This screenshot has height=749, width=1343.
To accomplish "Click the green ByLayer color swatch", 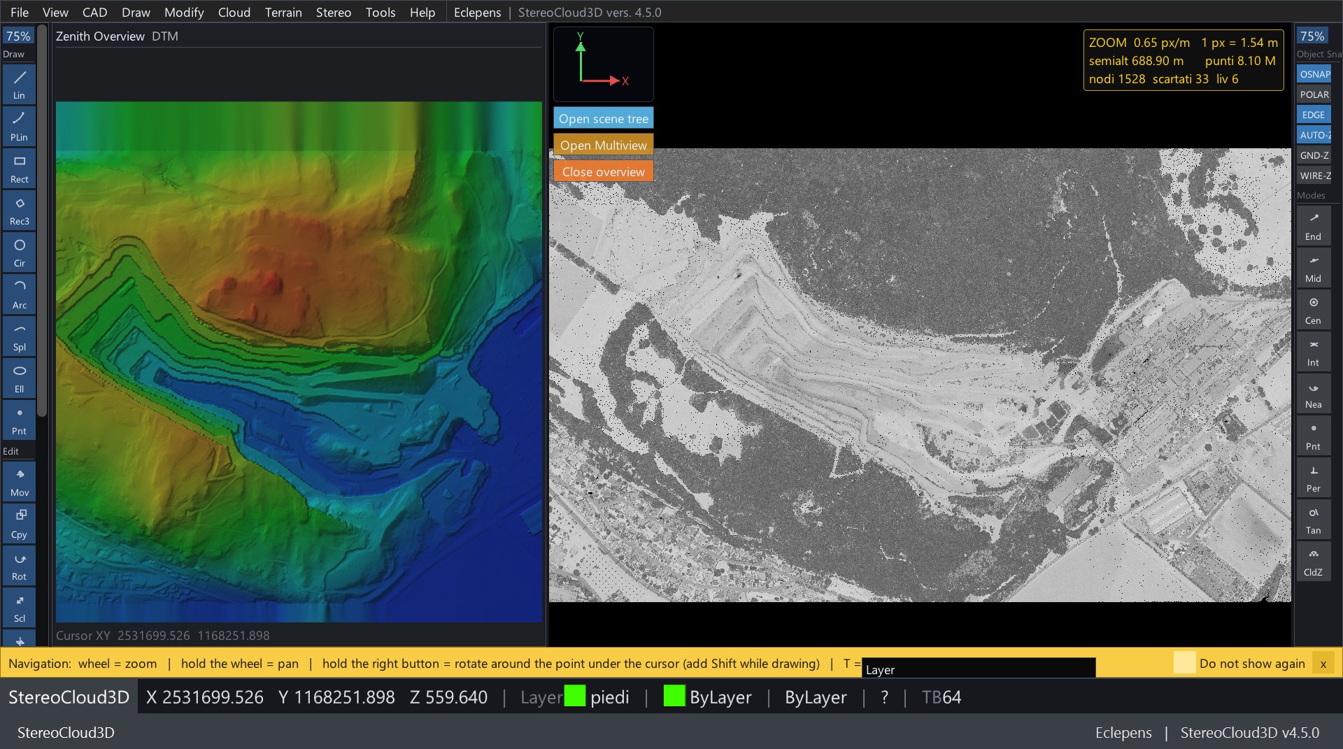I will 674,696.
